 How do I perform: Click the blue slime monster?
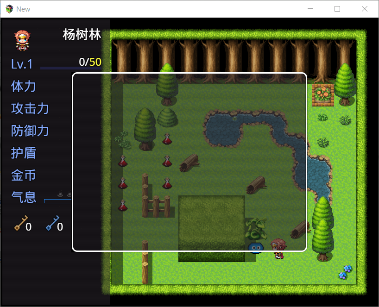(256, 248)
